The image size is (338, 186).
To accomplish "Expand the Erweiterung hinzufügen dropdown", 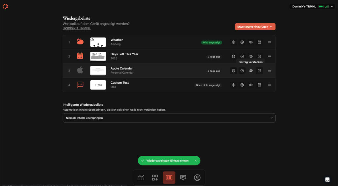I will pos(255,27).
